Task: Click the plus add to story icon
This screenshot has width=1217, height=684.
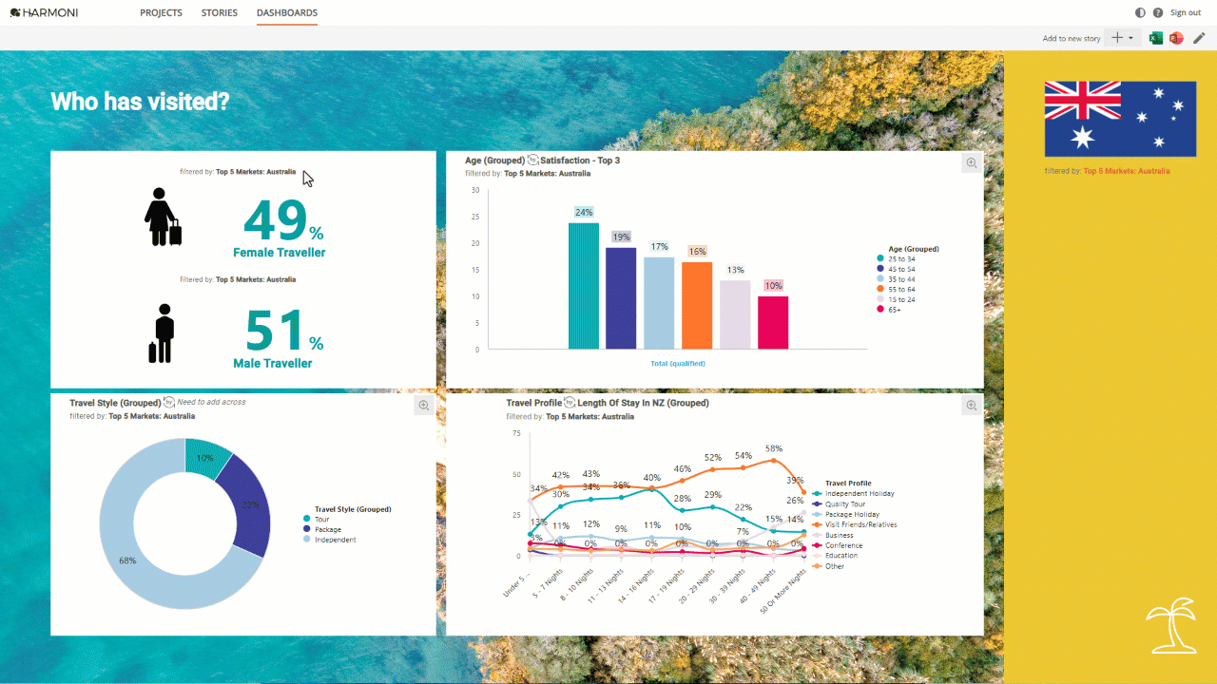Action: coord(1117,38)
